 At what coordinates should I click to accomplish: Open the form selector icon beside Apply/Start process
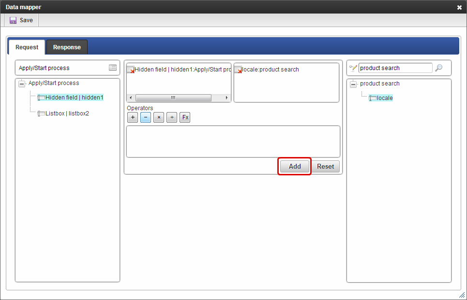tap(113, 68)
